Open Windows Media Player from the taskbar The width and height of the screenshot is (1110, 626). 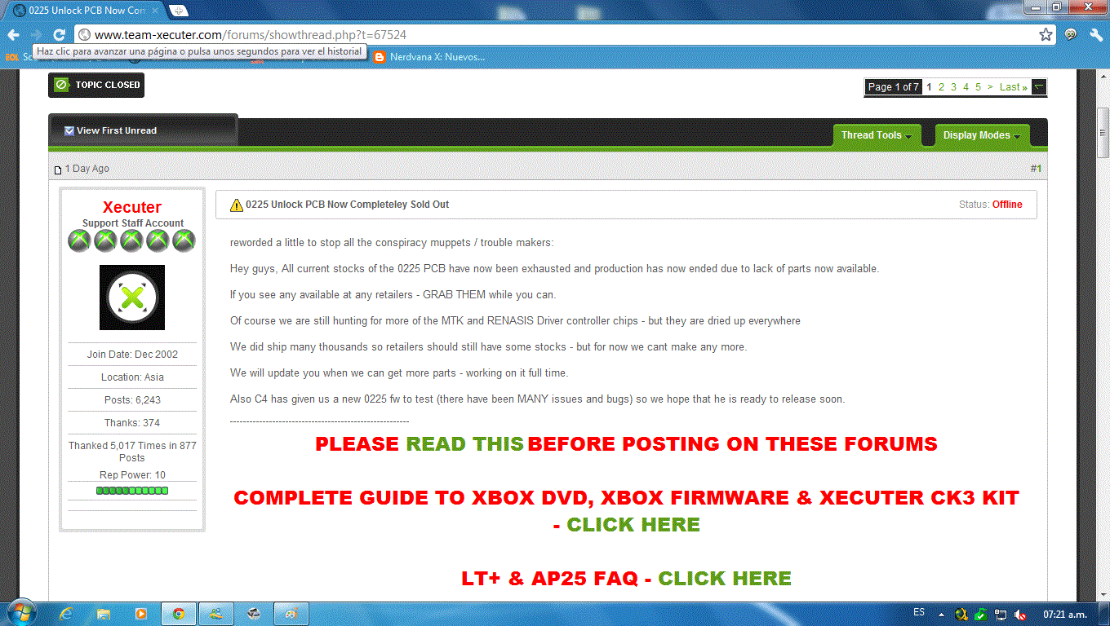pos(140,614)
